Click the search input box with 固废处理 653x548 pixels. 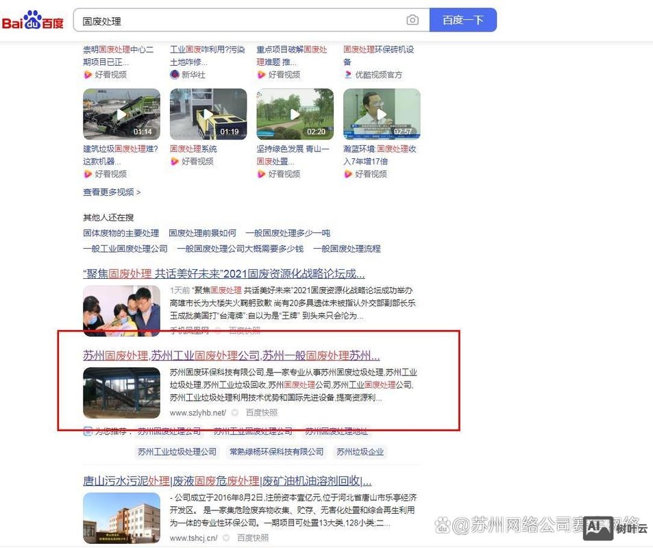206,21
